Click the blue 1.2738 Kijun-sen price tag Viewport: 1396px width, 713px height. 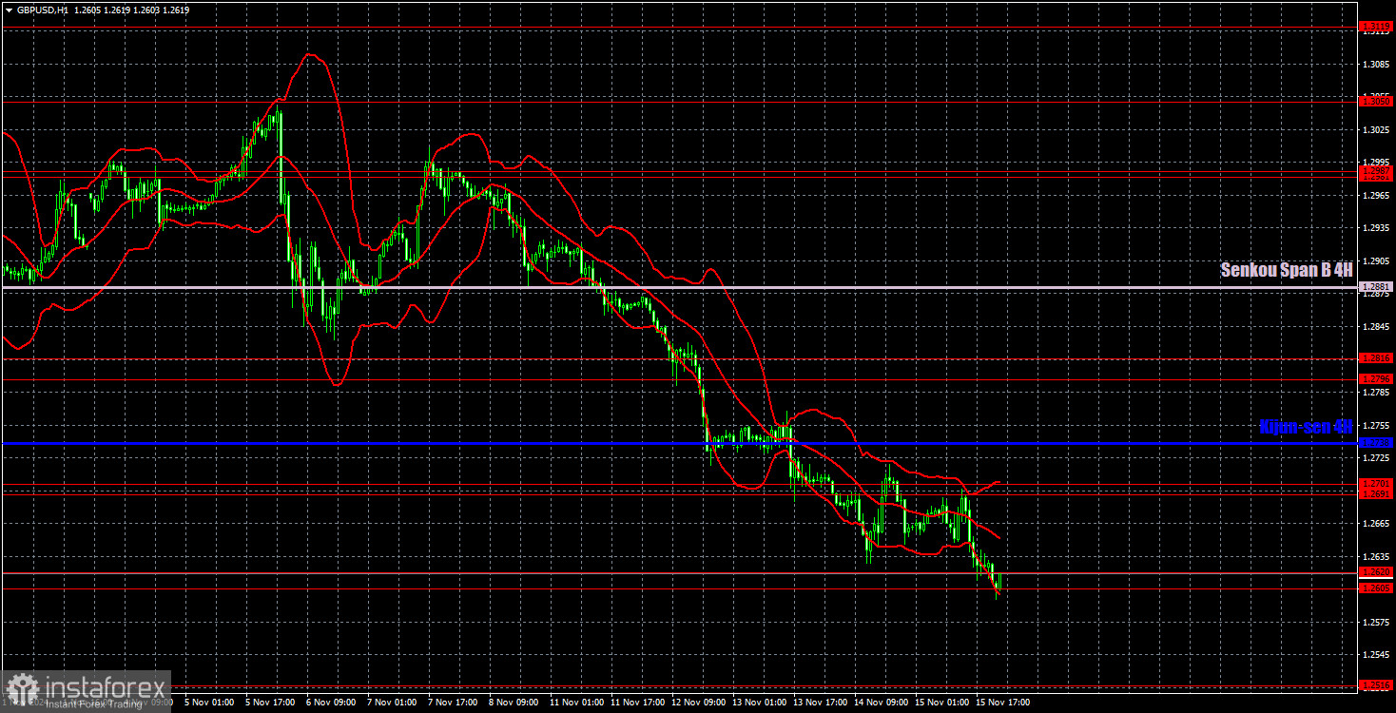1376,442
